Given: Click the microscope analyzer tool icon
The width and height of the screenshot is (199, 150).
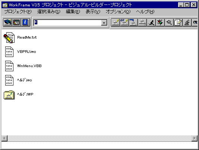Looking at the screenshot, I should point(187,22).
